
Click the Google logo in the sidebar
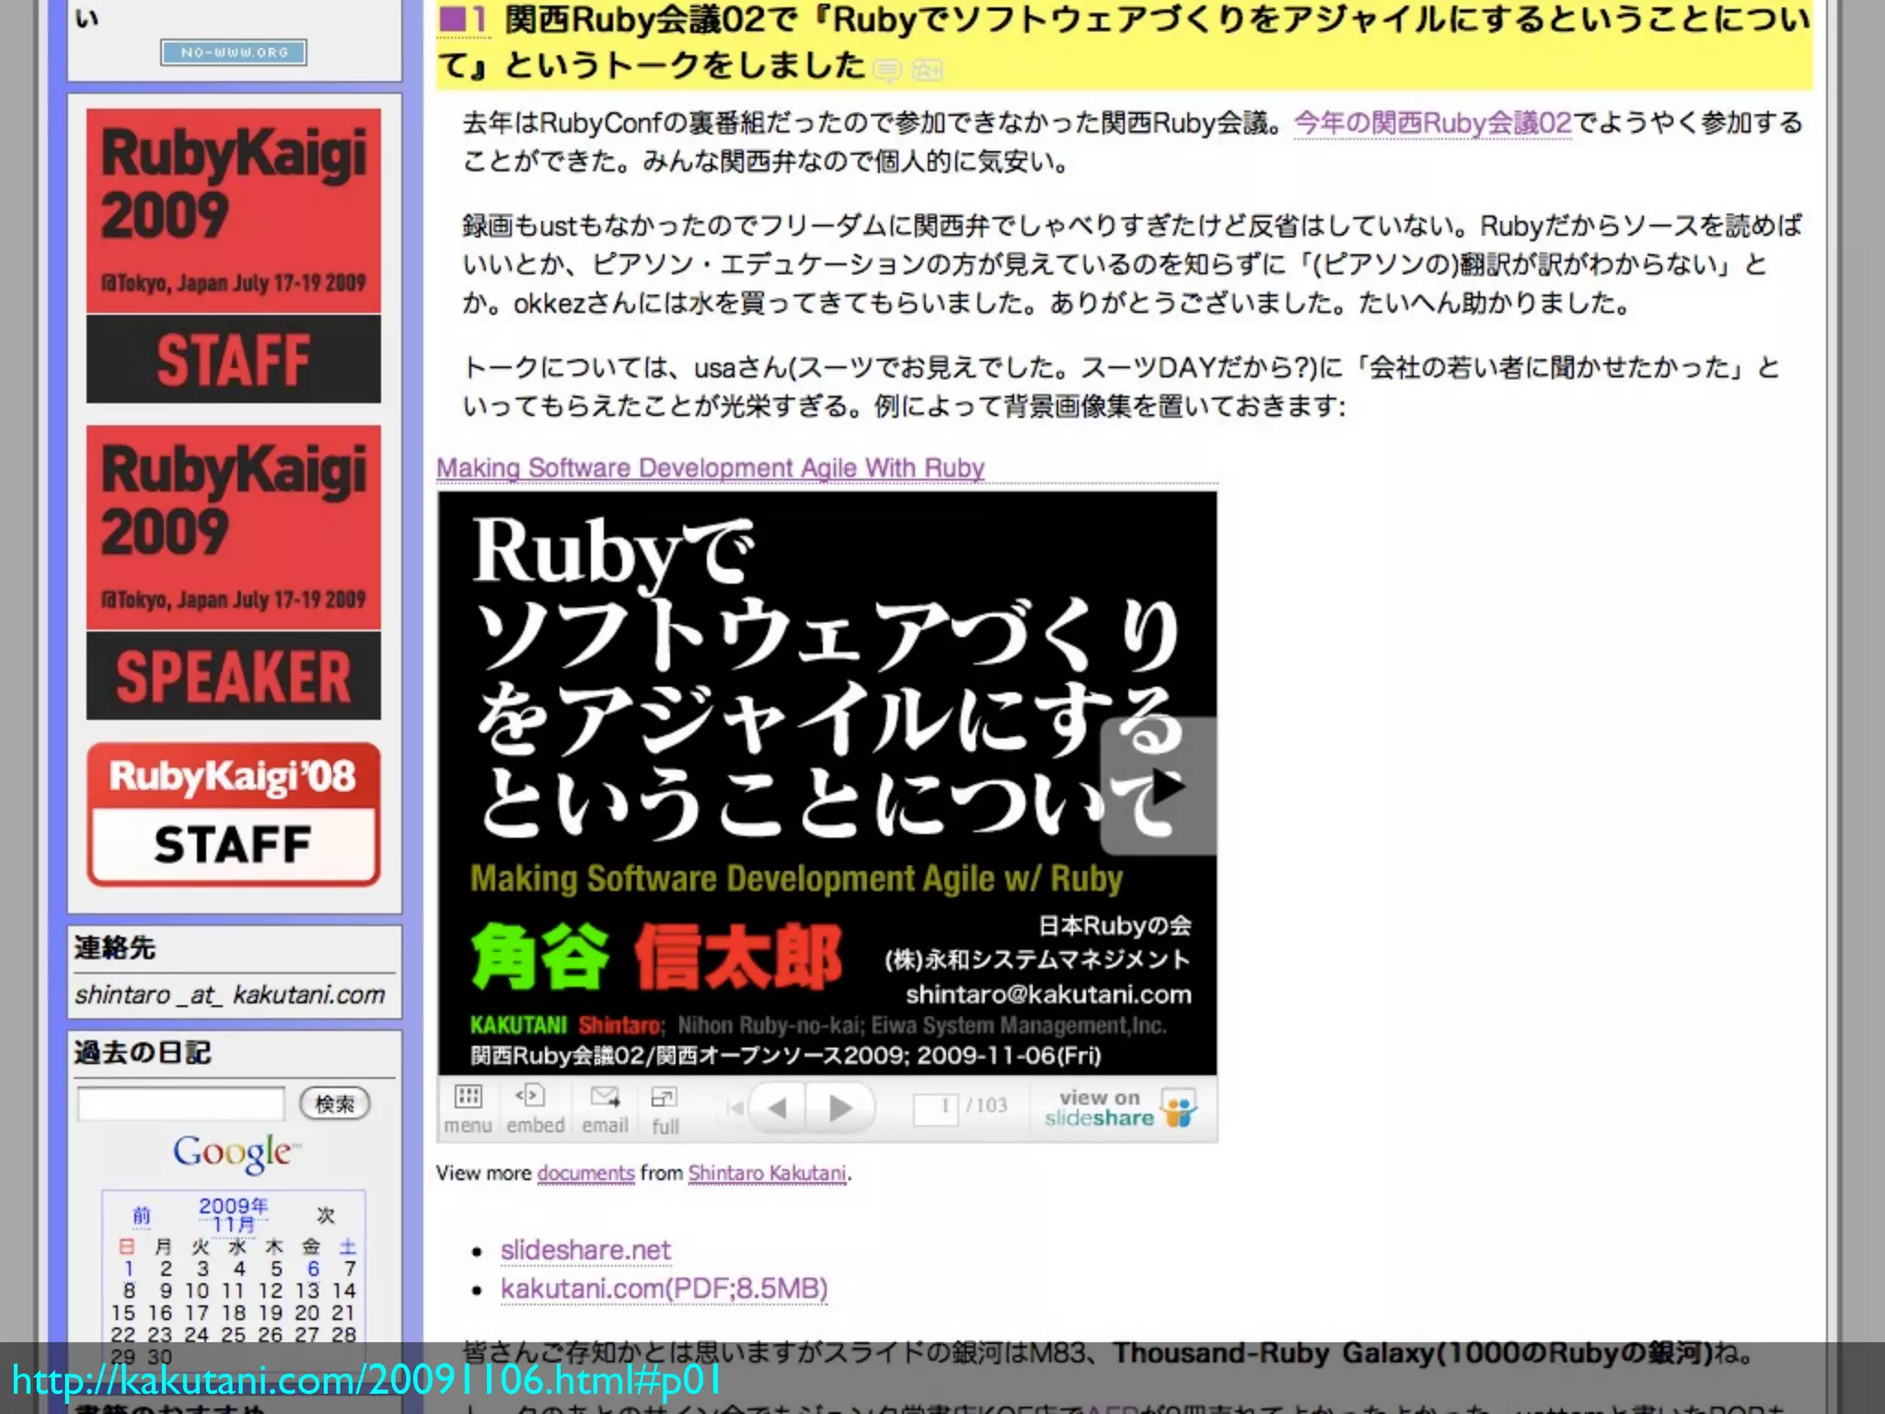tap(237, 1153)
